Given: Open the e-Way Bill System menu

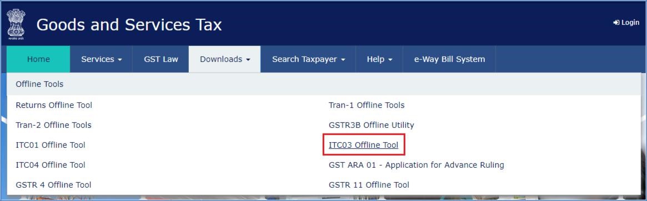Looking at the screenshot, I should click(x=449, y=59).
